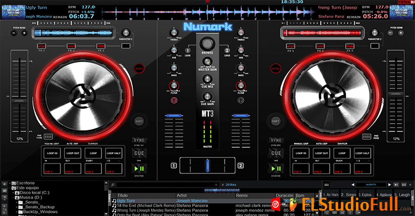Click left deck Parameter 2 knob
Image resolution: width=415 pixels, height=216 pixels.
click(x=126, y=33)
